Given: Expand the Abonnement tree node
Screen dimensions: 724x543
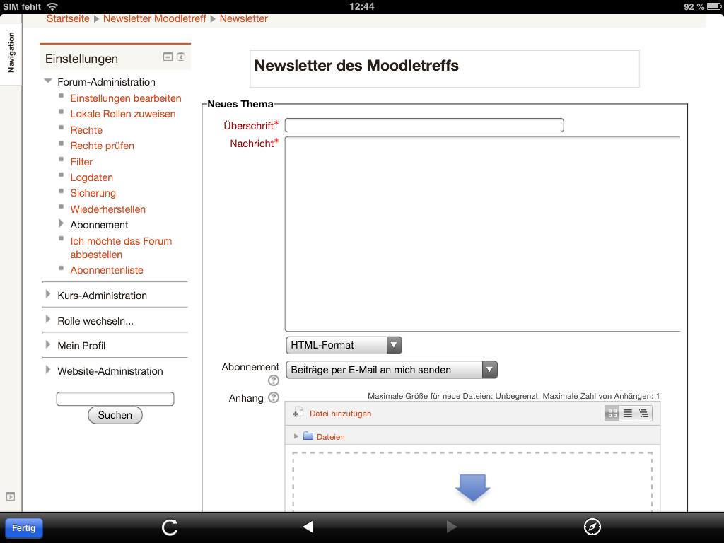Looking at the screenshot, I should click(x=61, y=224).
